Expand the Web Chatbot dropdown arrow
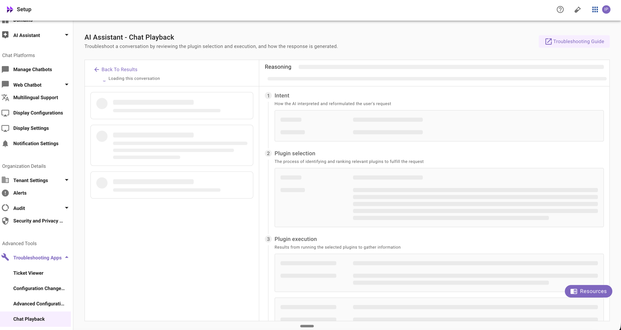This screenshot has width=621, height=330. point(66,84)
